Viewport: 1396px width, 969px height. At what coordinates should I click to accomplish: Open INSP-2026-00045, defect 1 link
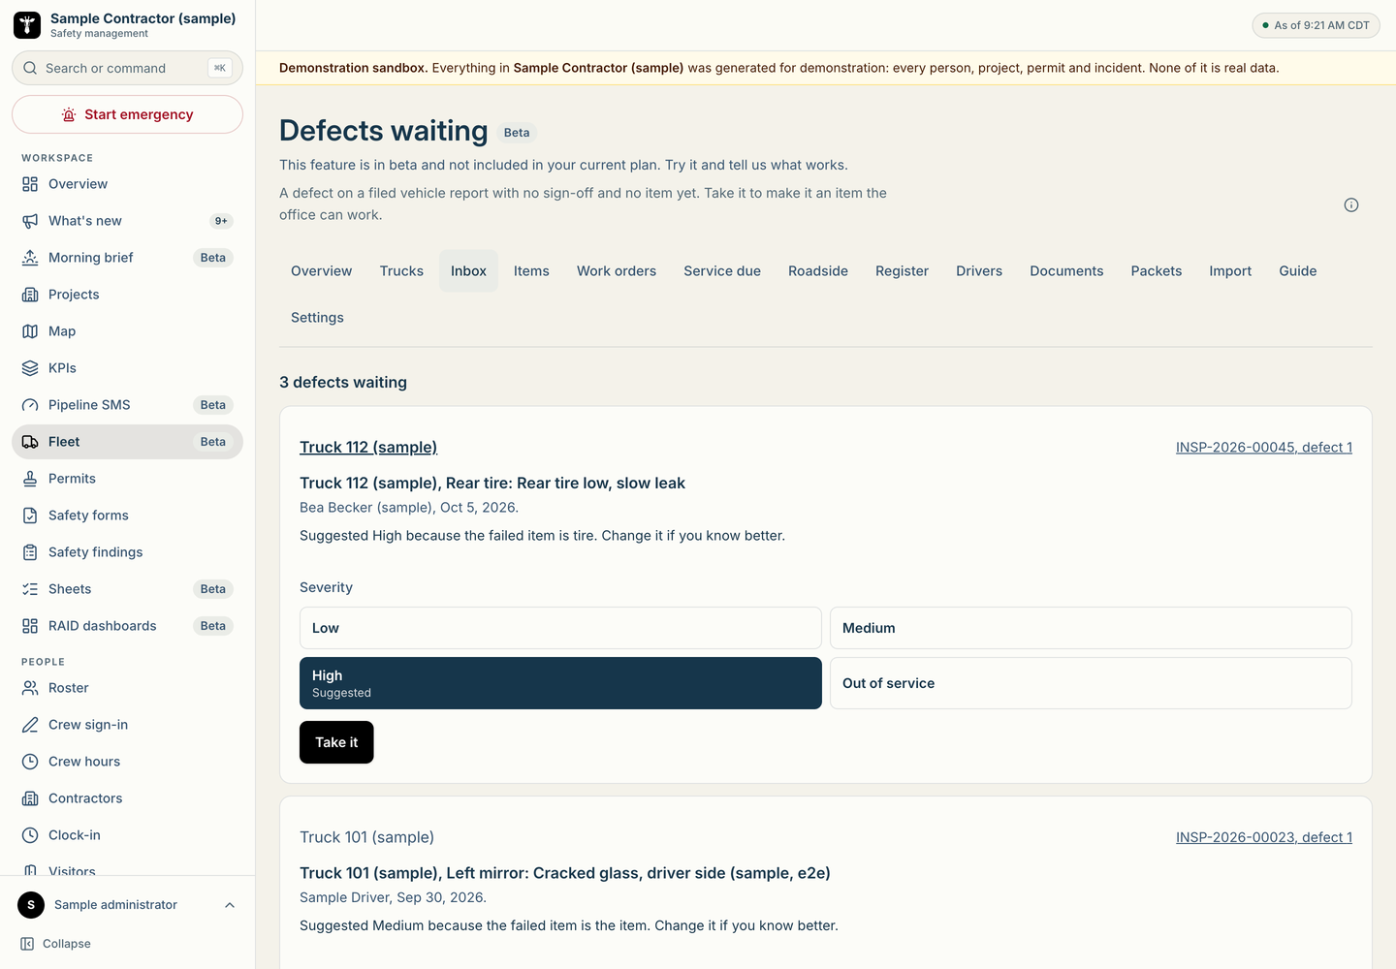coord(1264,447)
